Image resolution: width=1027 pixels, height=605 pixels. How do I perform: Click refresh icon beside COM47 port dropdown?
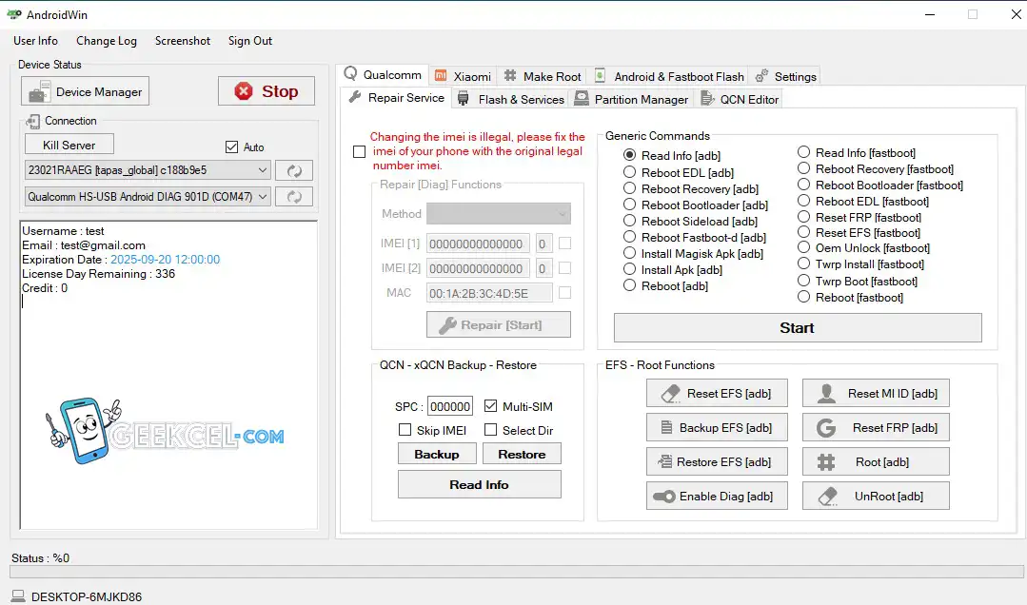(x=294, y=197)
